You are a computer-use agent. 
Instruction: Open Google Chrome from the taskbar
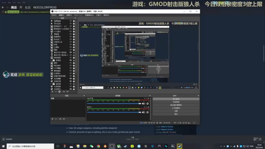point(98,146)
